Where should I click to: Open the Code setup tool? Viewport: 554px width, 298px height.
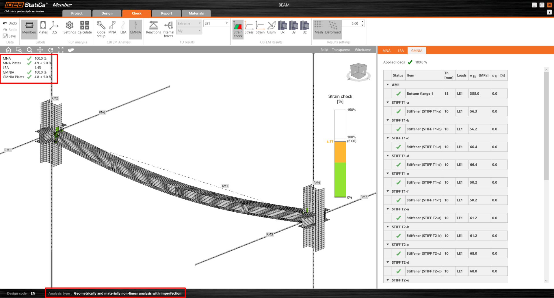coord(101,29)
